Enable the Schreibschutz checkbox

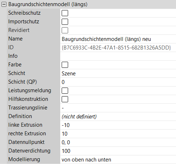coord(65,13)
